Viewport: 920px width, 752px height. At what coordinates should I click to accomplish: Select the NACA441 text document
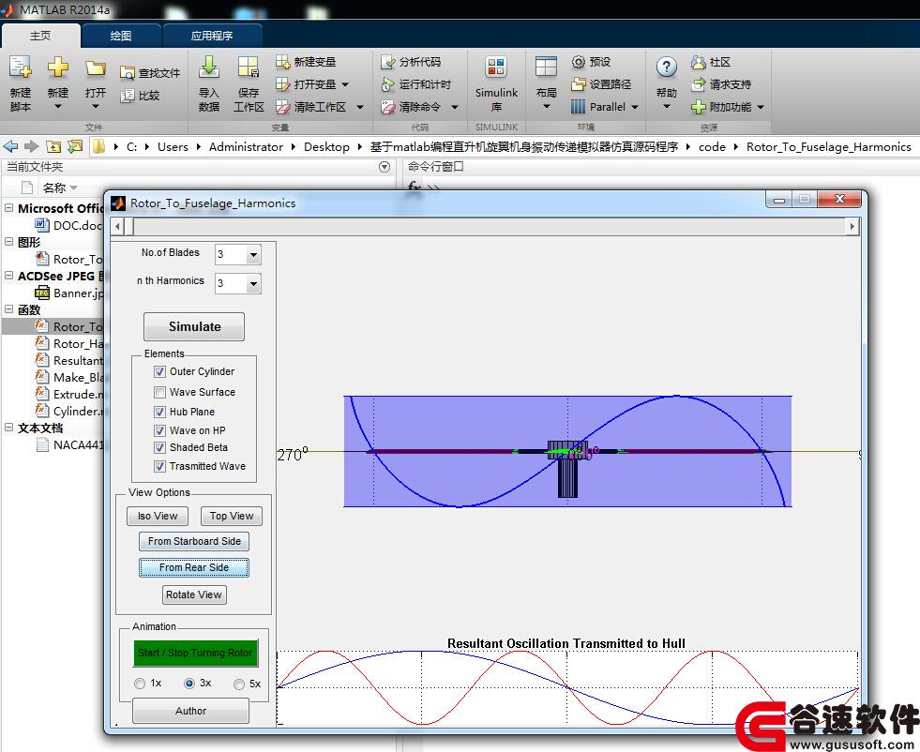tap(69, 444)
